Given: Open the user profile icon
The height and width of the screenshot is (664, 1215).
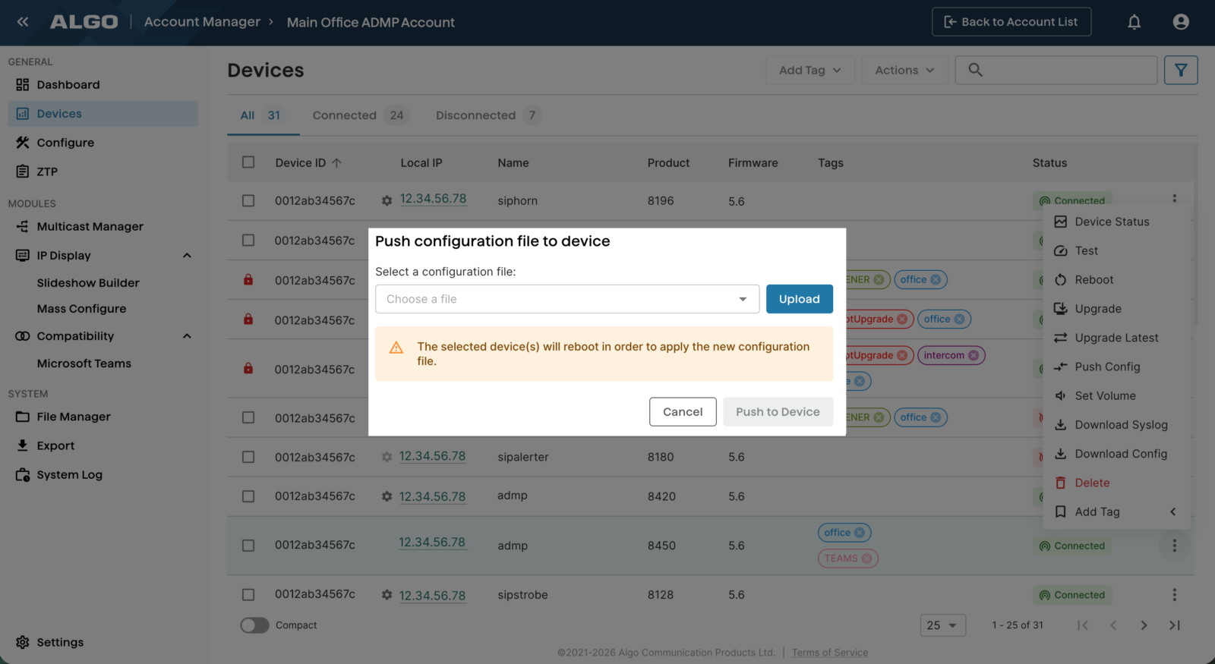Looking at the screenshot, I should coord(1180,22).
